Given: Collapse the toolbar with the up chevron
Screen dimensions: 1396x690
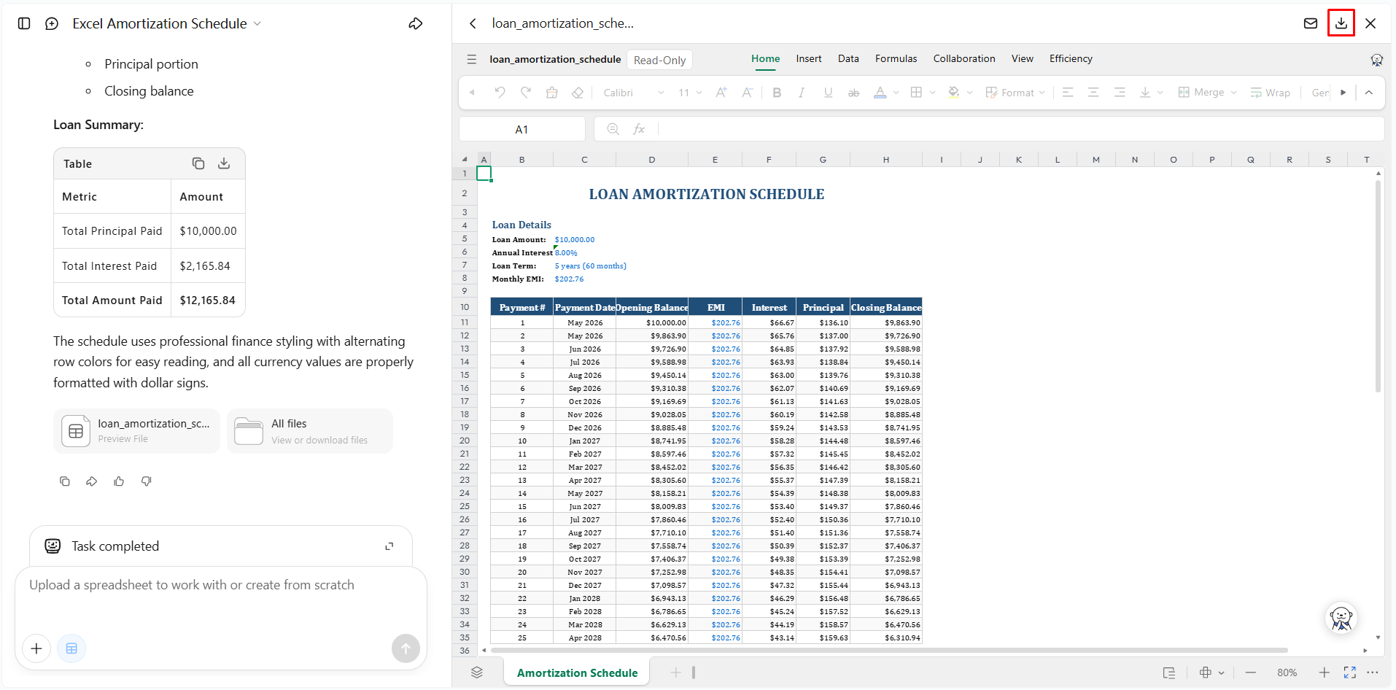Looking at the screenshot, I should [x=1369, y=92].
